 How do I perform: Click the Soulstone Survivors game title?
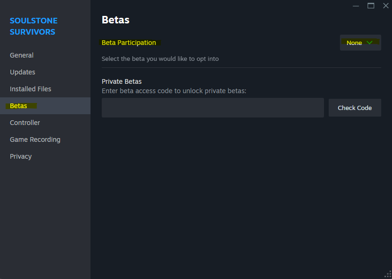point(33,26)
